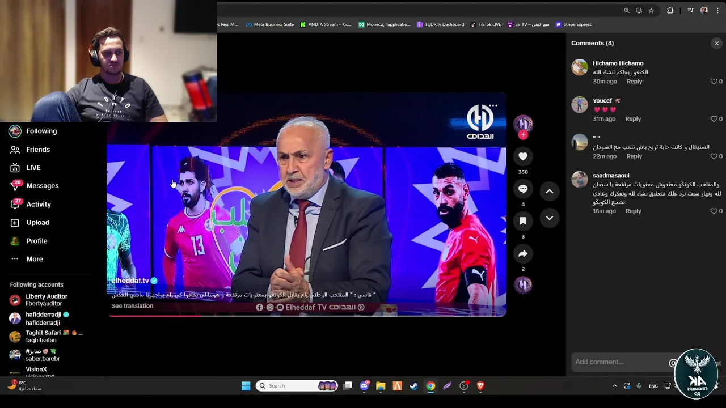
Task: Save the video with the bookmark icon
Action: click(523, 221)
